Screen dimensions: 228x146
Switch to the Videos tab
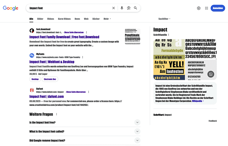(51, 19)
